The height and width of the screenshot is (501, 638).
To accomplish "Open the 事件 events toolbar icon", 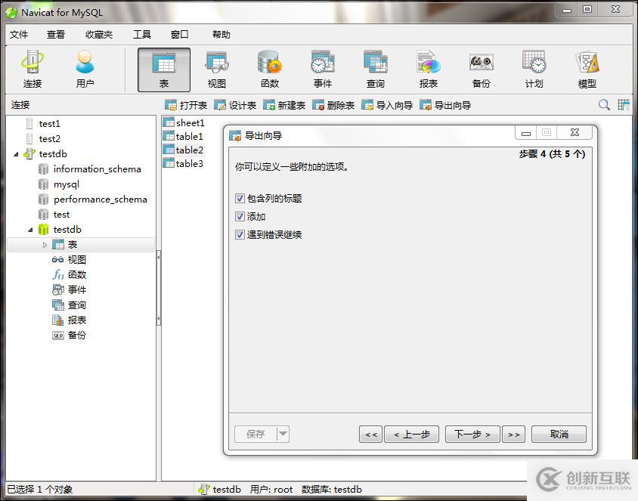I will coord(323,70).
